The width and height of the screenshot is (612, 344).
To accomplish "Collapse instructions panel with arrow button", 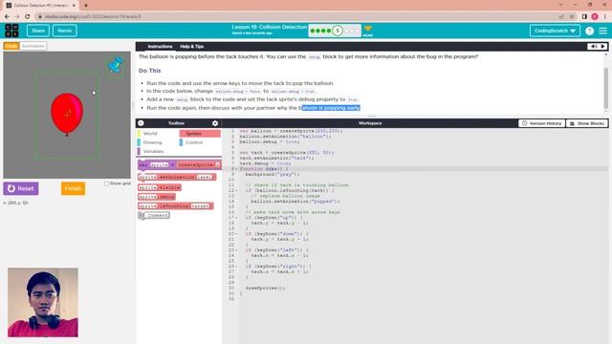I will 603,47.
